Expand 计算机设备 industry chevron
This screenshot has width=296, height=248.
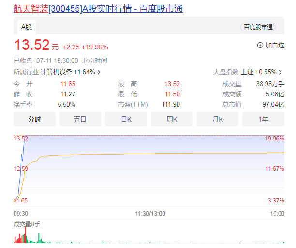99,72
